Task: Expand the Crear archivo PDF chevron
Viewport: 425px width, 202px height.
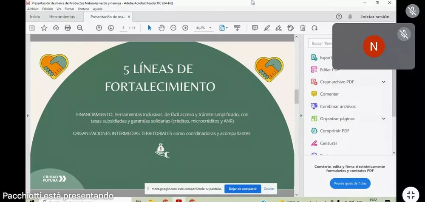Action: tap(383, 82)
